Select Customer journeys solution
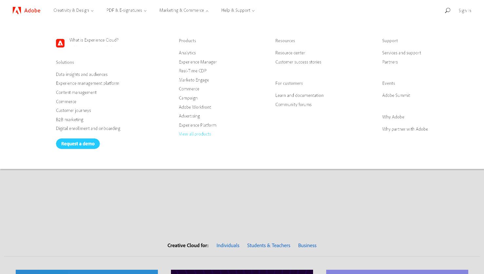This screenshot has height=274, width=484. pyautogui.click(x=73, y=110)
